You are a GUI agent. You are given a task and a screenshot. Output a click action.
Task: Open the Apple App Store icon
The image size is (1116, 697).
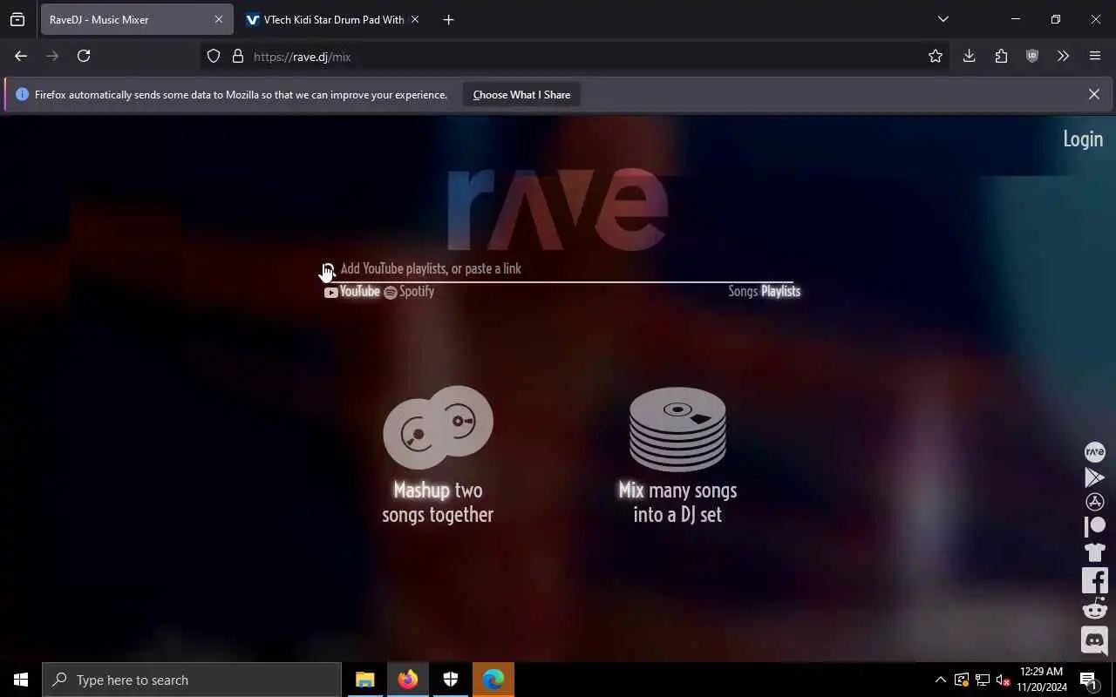tap(1094, 502)
